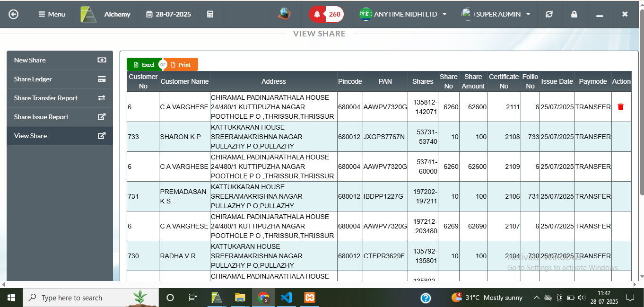644x307 pixels.
Task: Select New Share in sidebar
Action: [60, 60]
